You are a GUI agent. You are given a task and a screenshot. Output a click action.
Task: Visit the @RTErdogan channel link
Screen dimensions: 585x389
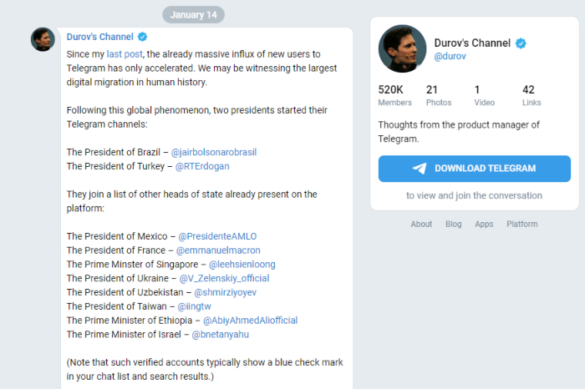[201, 166]
